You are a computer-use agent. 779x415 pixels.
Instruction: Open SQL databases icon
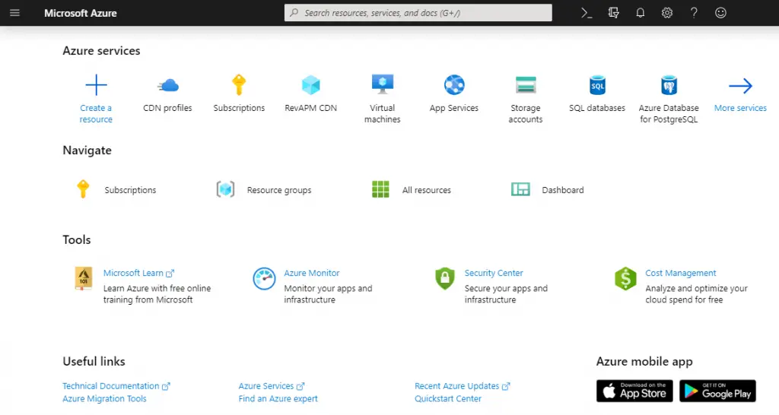pos(597,85)
